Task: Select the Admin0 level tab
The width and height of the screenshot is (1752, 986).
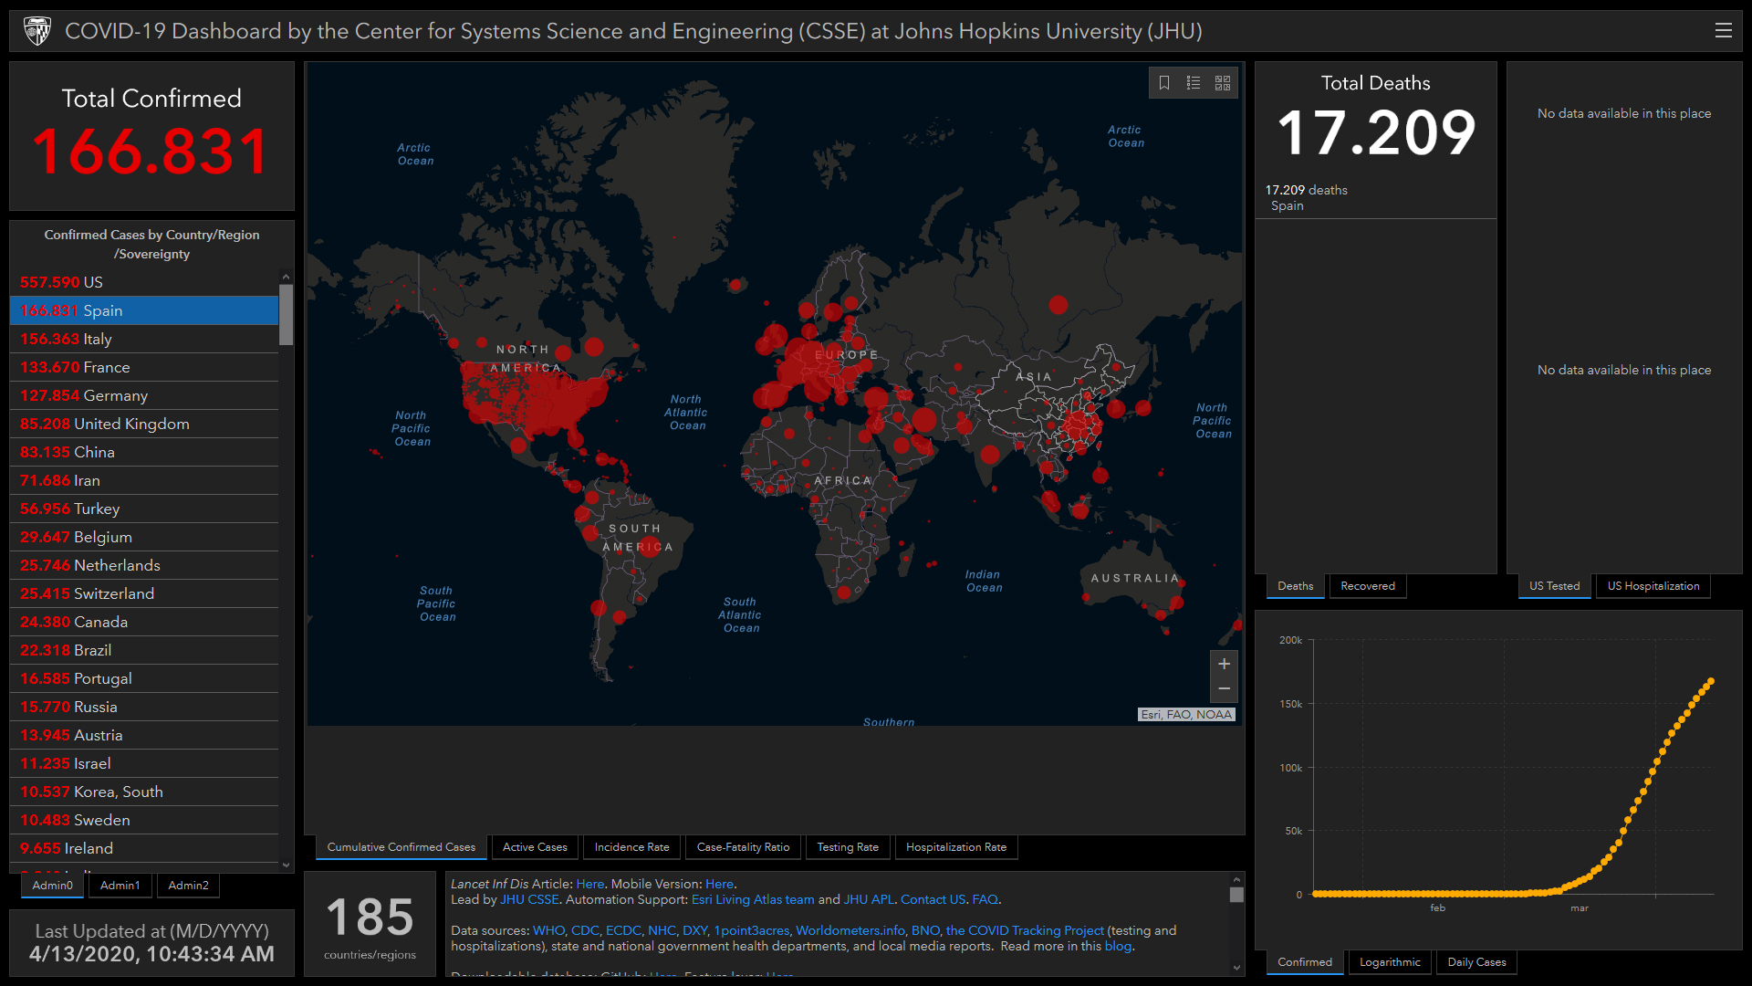Action: (x=52, y=886)
